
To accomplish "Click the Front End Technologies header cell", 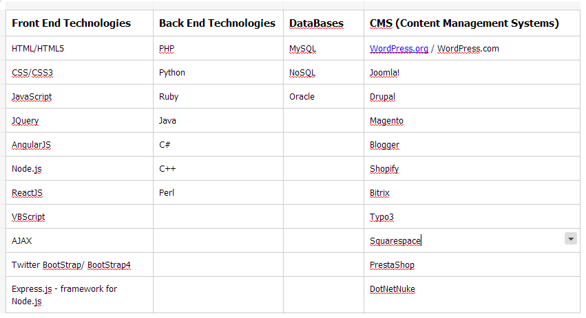I will [x=79, y=23].
